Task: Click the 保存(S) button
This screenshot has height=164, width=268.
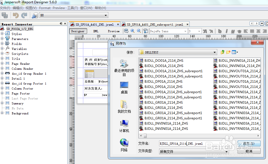Action: (249, 144)
